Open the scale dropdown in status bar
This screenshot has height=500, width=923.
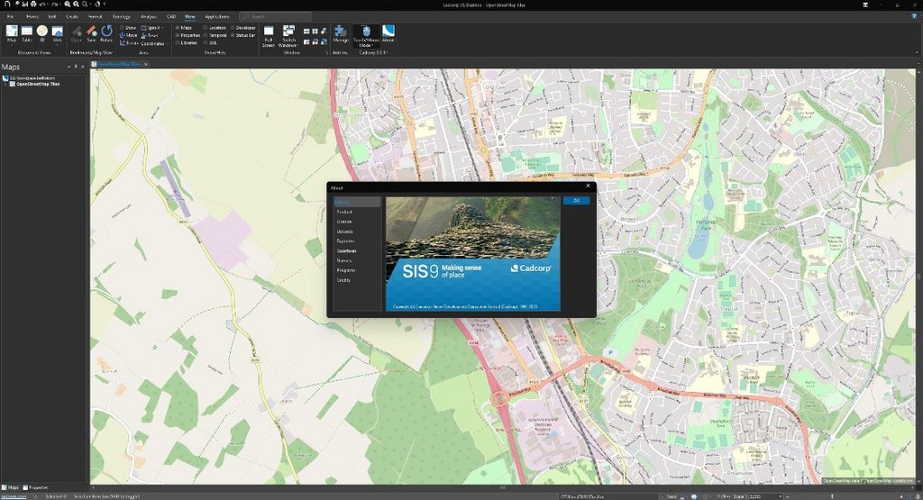point(781,496)
